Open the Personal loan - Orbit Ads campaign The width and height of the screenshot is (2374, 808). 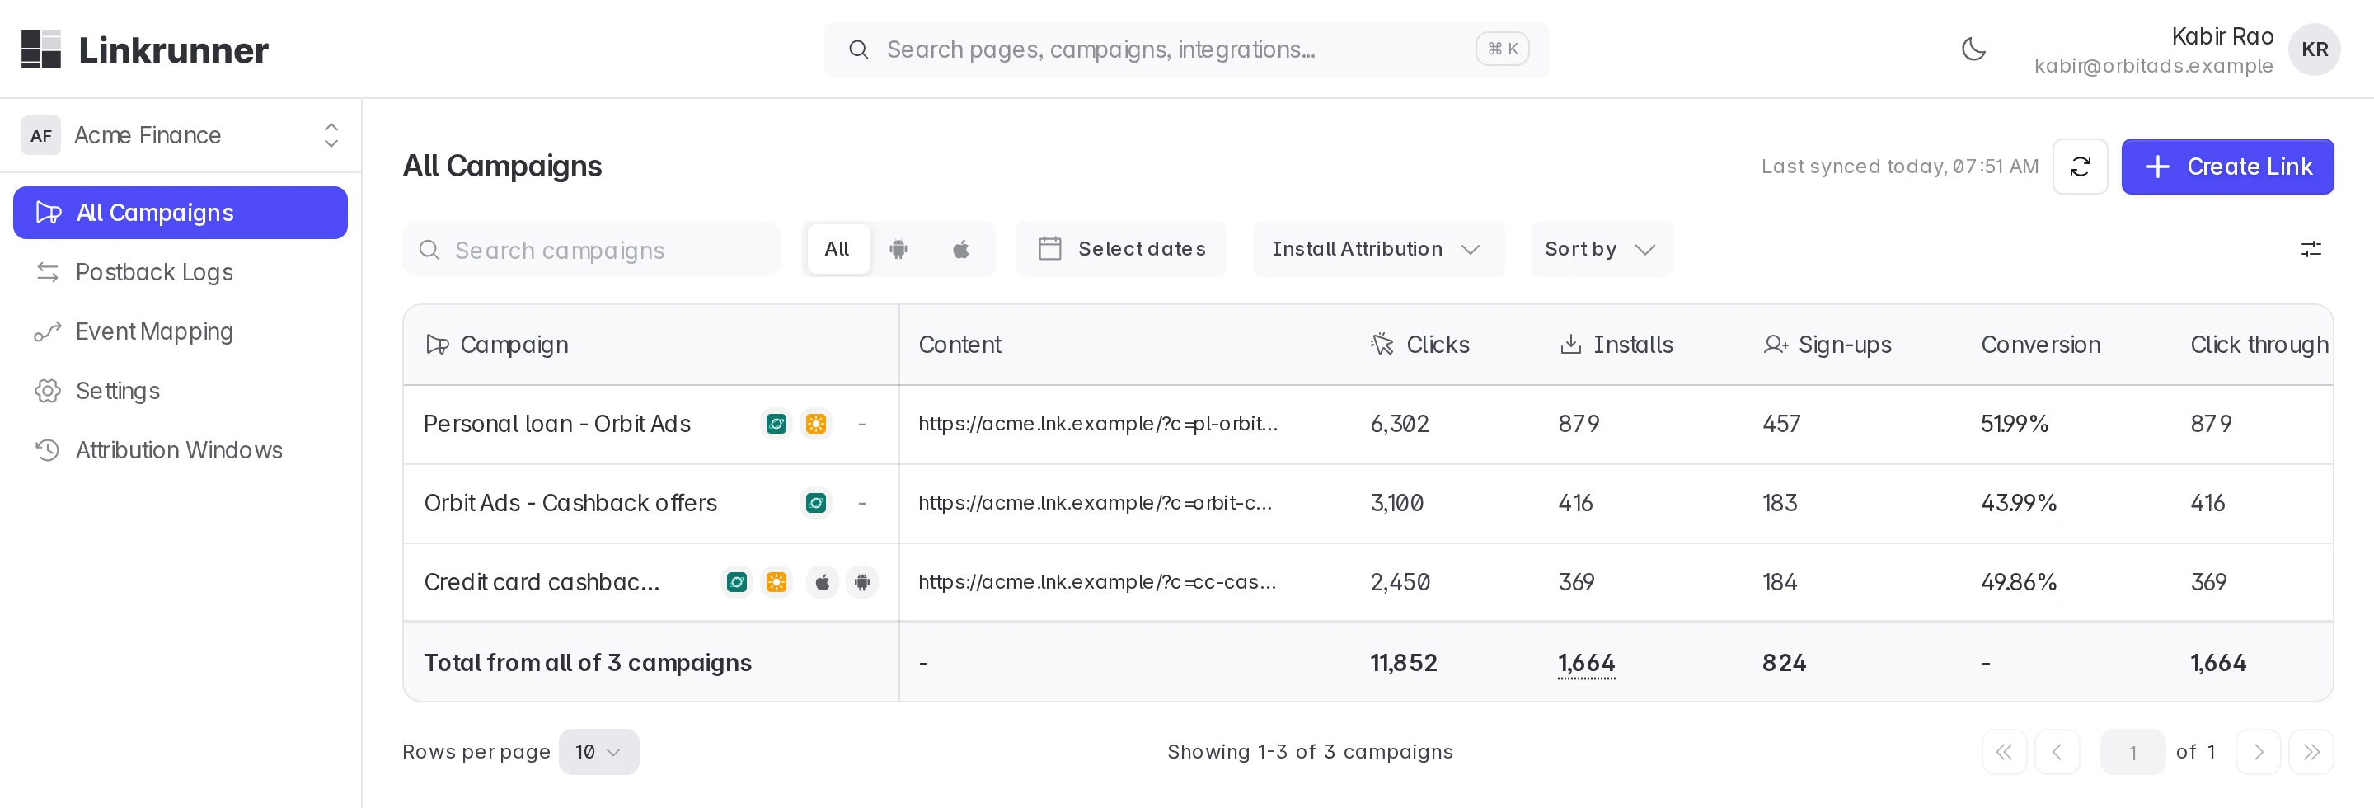[556, 424]
